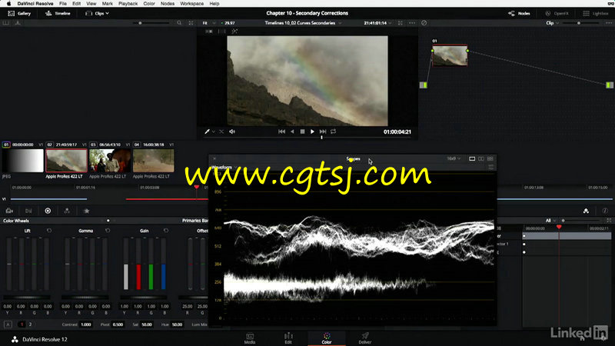Open the Apple menu
The image size is (615, 346).
tap(8, 4)
